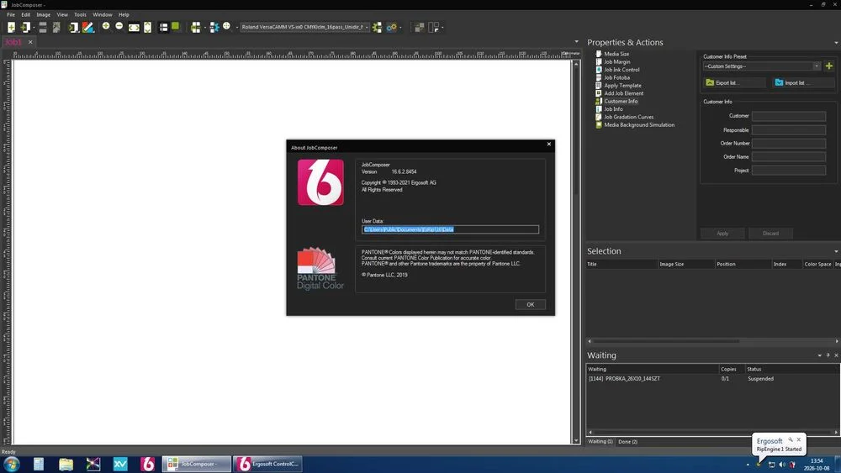Screen dimensions: 841x473
Task: Select Job Gradation Curves action
Action: coord(628,117)
